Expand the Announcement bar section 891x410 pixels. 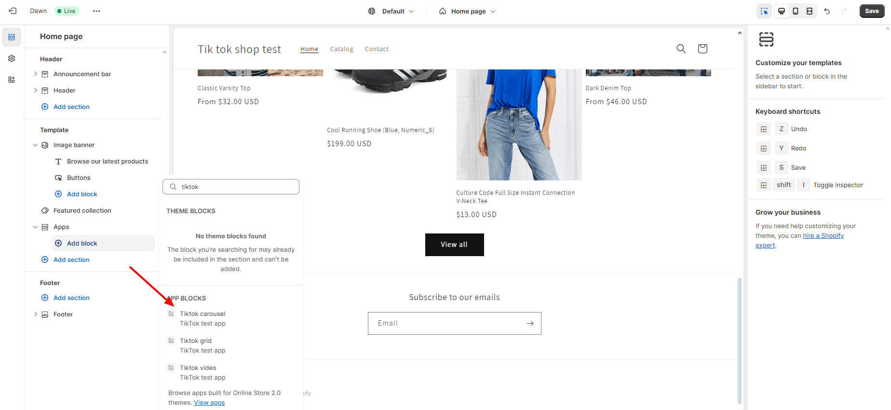coord(35,74)
